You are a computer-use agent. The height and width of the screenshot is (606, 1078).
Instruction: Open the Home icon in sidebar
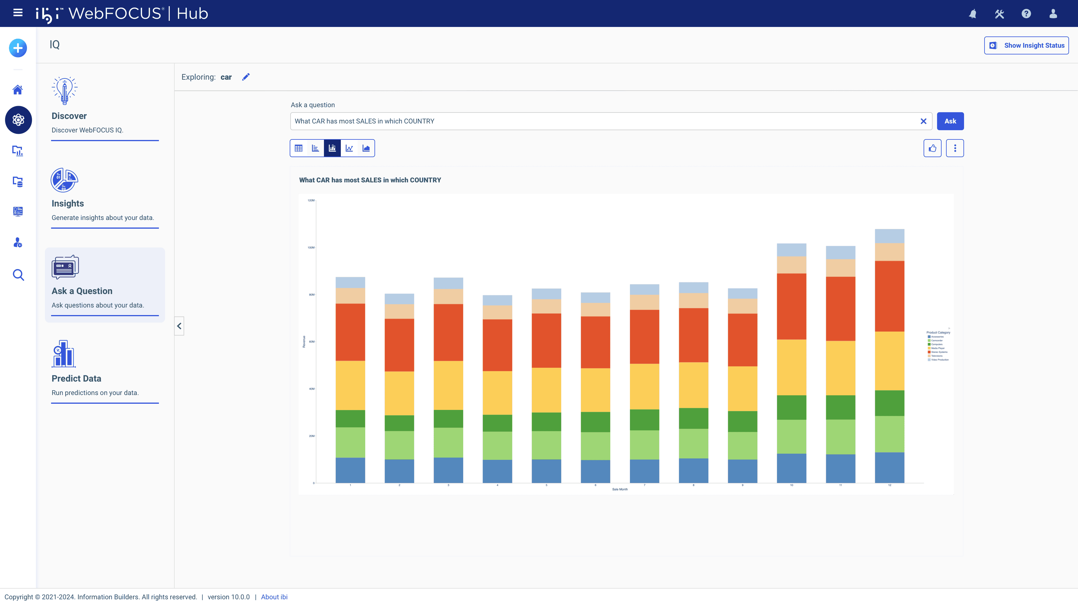pos(18,89)
